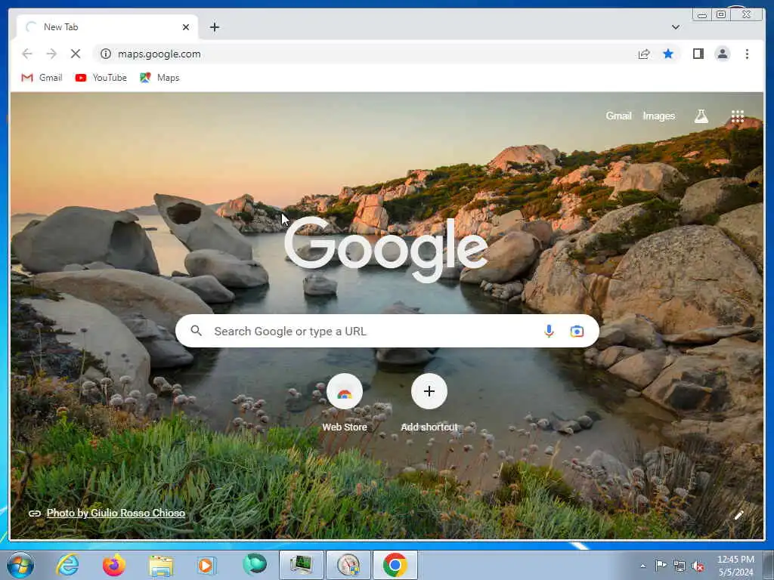The width and height of the screenshot is (774, 580).
Task: Open the Chrome profile avatar
Action: click(x=722, y=54)
